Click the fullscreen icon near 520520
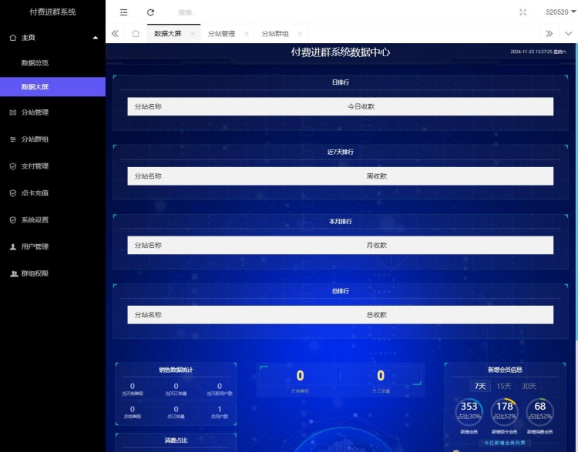The width and height of the screenshot is (578, 452). [x=523, y=12]
